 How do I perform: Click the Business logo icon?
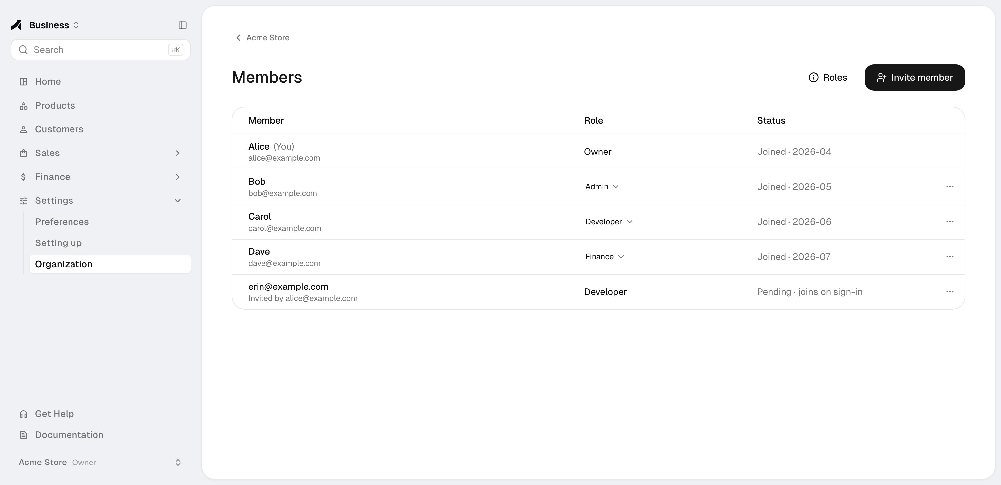click(16, 25)
